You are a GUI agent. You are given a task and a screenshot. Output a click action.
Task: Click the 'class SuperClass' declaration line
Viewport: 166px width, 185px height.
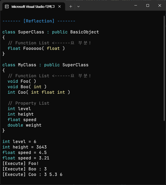50,32
